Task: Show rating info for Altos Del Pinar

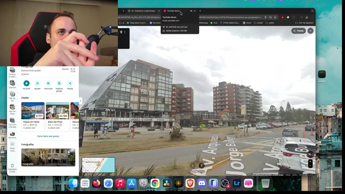Action: click(x=61, y=125)
